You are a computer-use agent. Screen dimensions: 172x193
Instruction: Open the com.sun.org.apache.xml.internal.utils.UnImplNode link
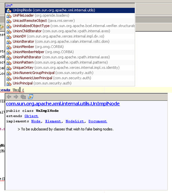[x=63, y=104]
